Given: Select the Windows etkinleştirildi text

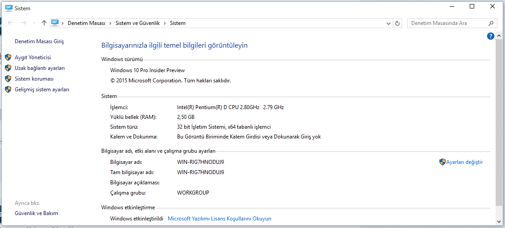Looking at the screenshot, I should (x=137, y=219).
